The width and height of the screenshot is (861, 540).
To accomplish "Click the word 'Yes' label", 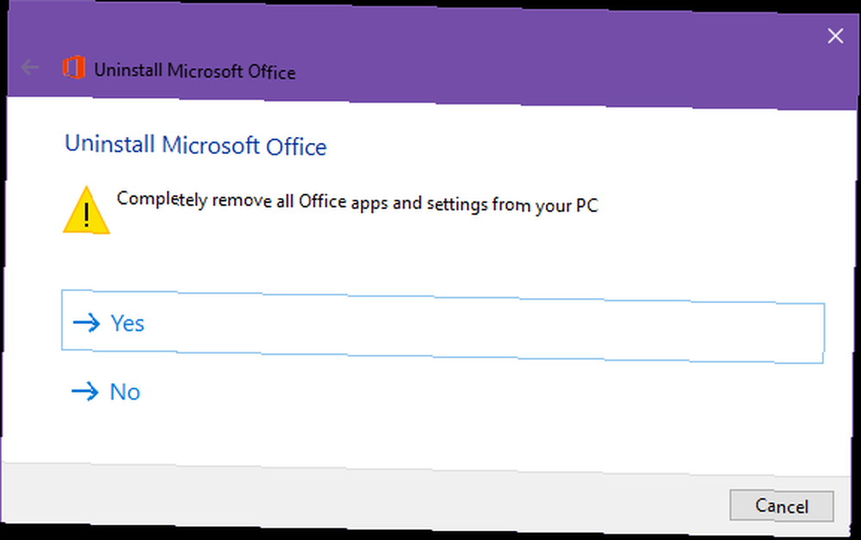I will click(127, 324).
